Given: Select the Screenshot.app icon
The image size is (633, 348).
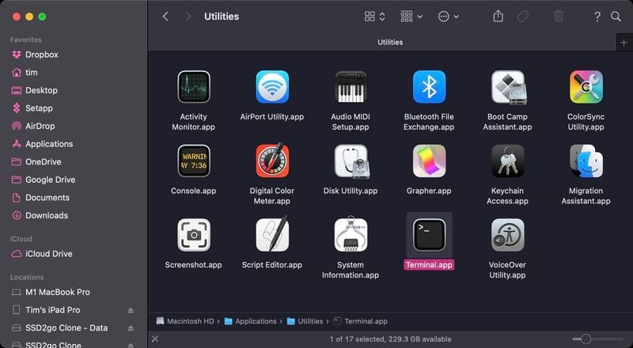Looking at the screenshot, I should (x=193, y=235).
